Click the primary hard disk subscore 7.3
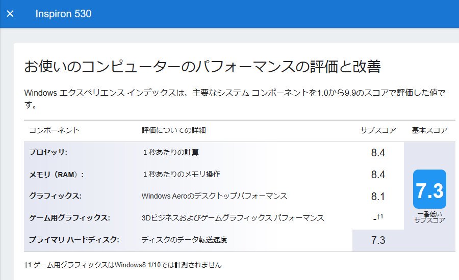Viewport: 459px width, 280px height. [378, 240]
